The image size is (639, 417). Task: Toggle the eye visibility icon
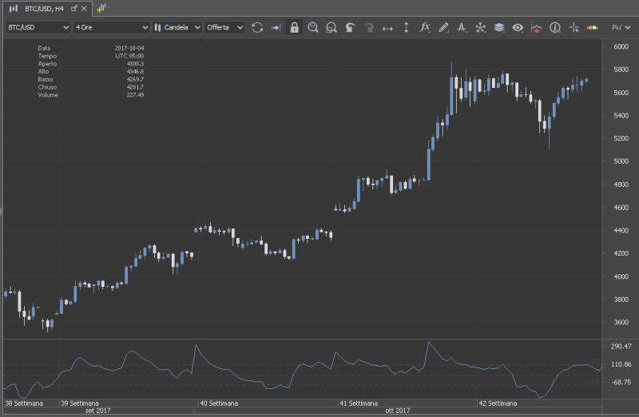(518, 27)
